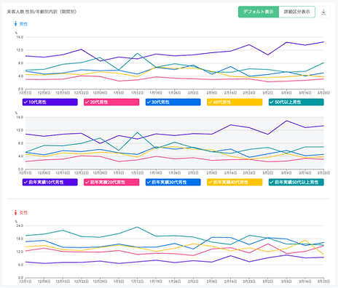Click the 24.0 axis label in the female chart
Screen dimensions: 338x288
coord(20,225)
